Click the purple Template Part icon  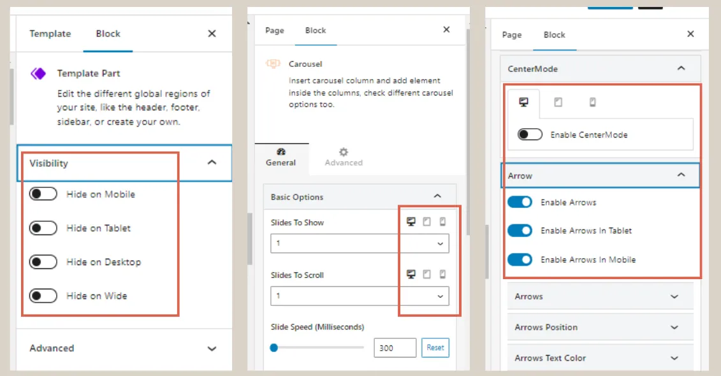point(38,73)
